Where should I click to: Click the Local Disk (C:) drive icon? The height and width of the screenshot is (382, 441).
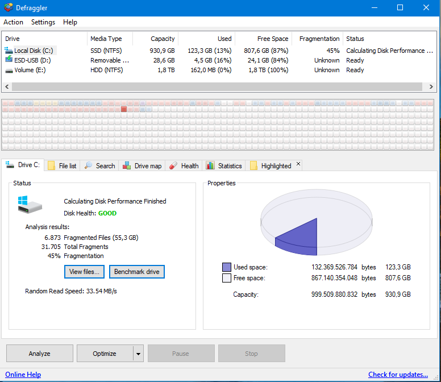point(9,51)
